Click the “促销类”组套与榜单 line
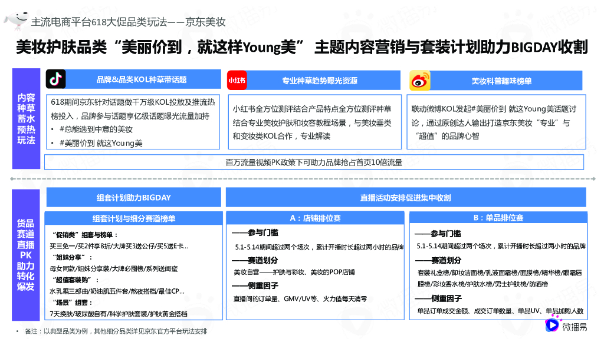604x339 pixels. pyautogui.click(x=85, y=235)
